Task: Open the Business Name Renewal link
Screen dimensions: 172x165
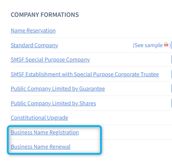Action: pos(40,147)
